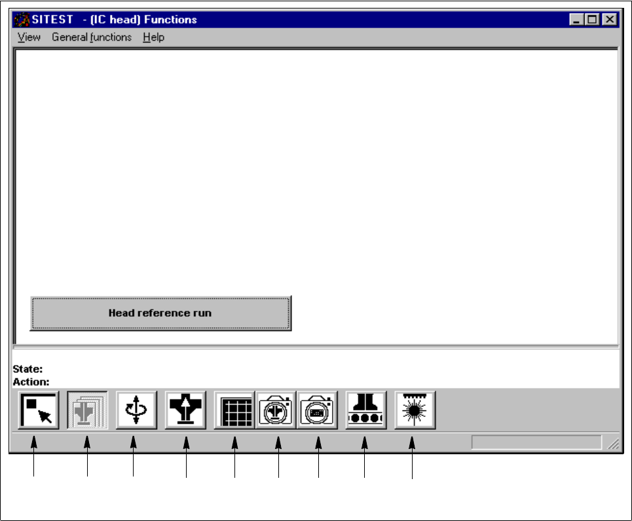Click the window-with-cursor selection icon

[x=38, y=410]
